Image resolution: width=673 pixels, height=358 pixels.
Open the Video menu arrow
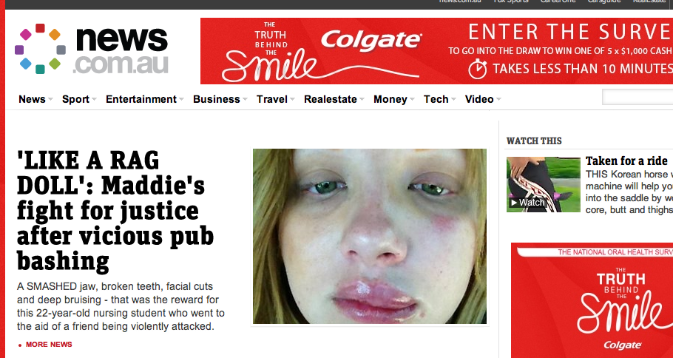coord(498,100)
